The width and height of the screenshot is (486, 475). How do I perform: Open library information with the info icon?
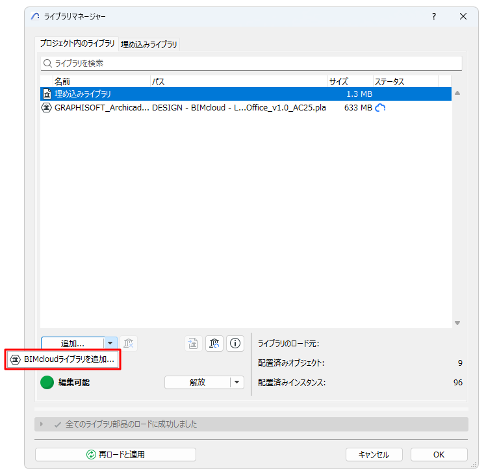235,344
